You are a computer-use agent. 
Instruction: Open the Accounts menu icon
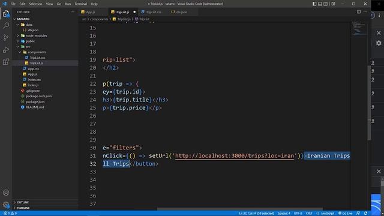click(6, 193)
